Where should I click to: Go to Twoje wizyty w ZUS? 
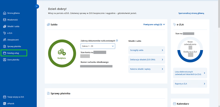click(16, 97)
